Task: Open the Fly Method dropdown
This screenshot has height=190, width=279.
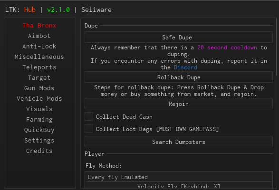Action: [x=179, y=177]
